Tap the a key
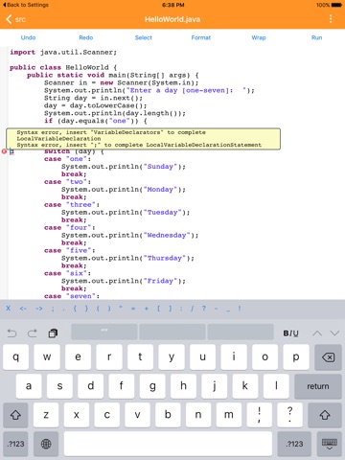345x460 pixels. point(29,386)
